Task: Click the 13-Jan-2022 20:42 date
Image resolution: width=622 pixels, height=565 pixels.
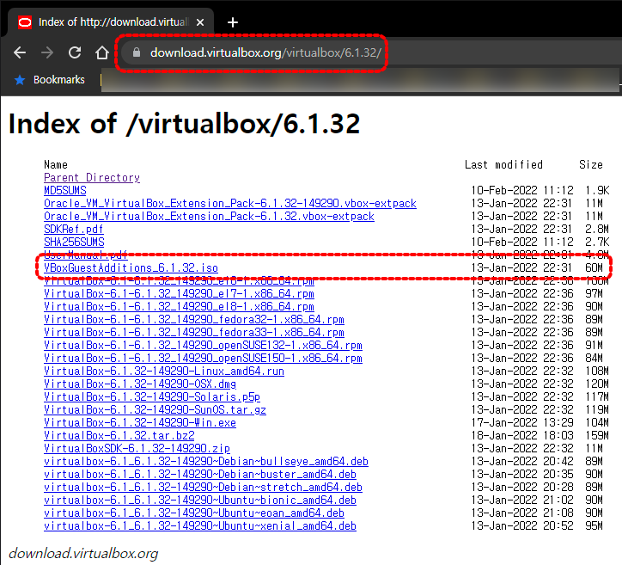Action: (x=522, y=461)
